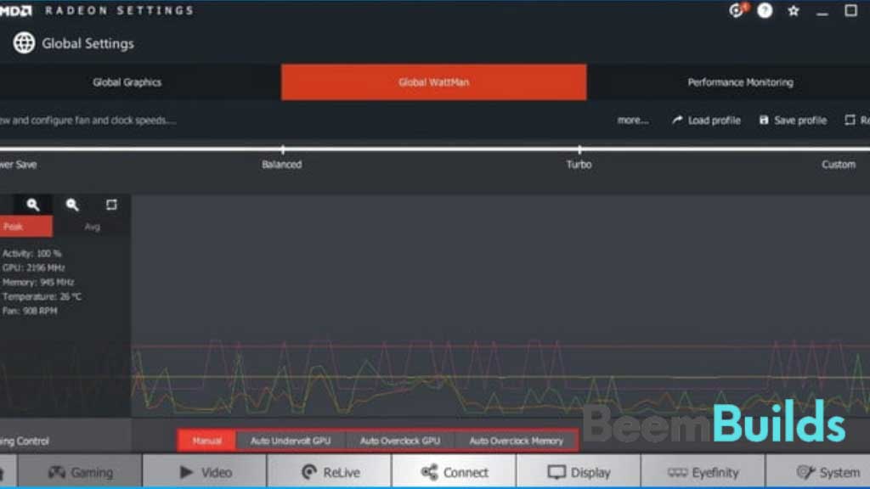Click the 'Temperature: 26 °C' readout
This screenshot has width=870, height=489.
[x=42, y=296]
